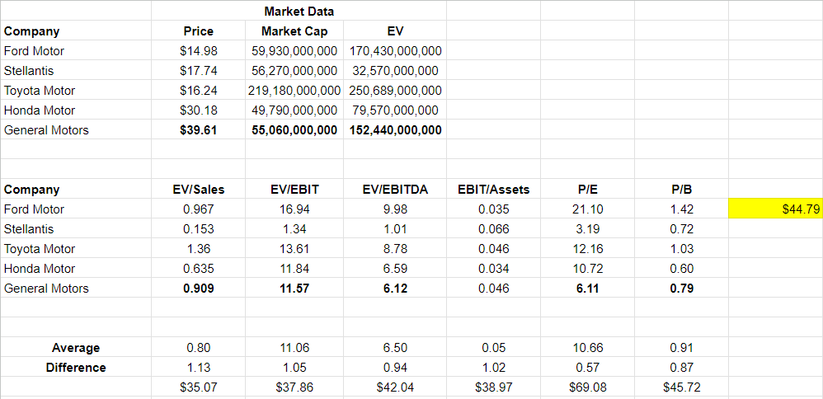Select Stellantis EV/Sales value 0.153
This screenshot has height=399, width=823.
pyautogui.click(x=199, y=229)
